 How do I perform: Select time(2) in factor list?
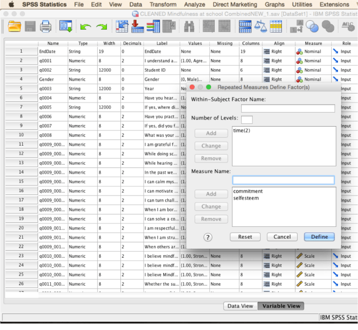click(x=242, y=131)
